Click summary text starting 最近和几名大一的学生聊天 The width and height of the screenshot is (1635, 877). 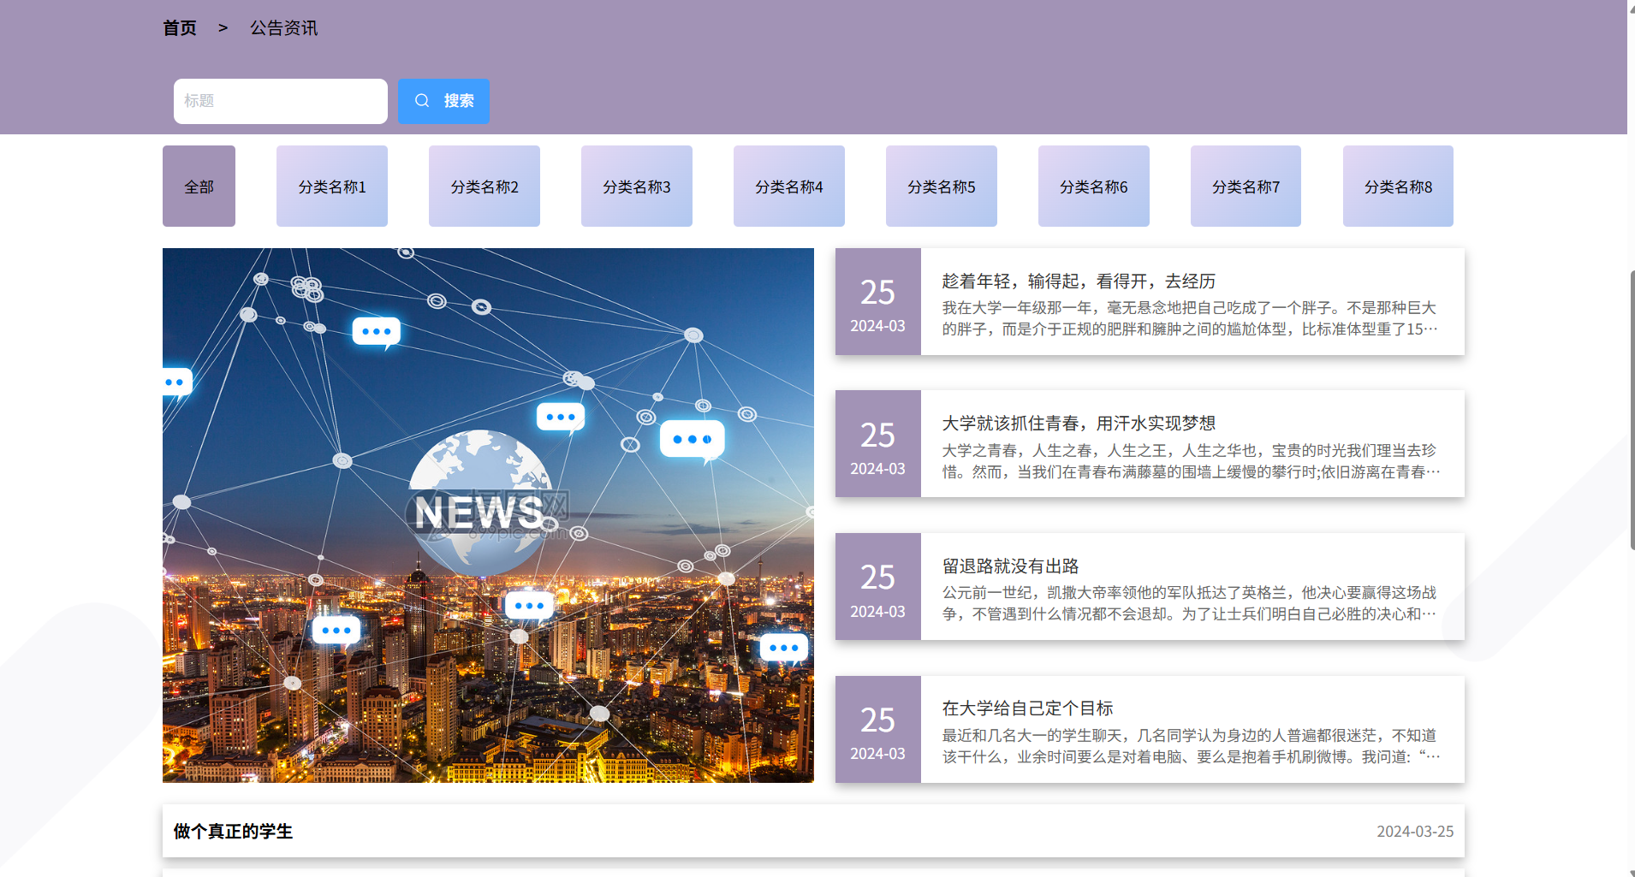click(1190, 746)
